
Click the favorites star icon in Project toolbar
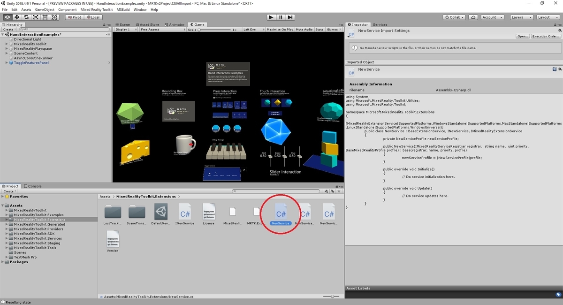click(x=339, y=191)
